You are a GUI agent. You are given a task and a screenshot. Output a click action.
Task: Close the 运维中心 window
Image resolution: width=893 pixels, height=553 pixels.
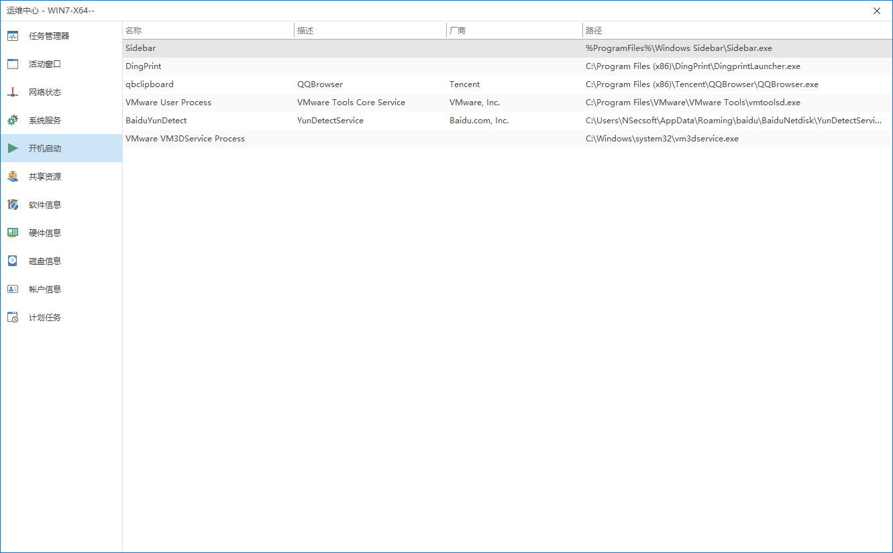pyautogui.click(x=877, y=11)
